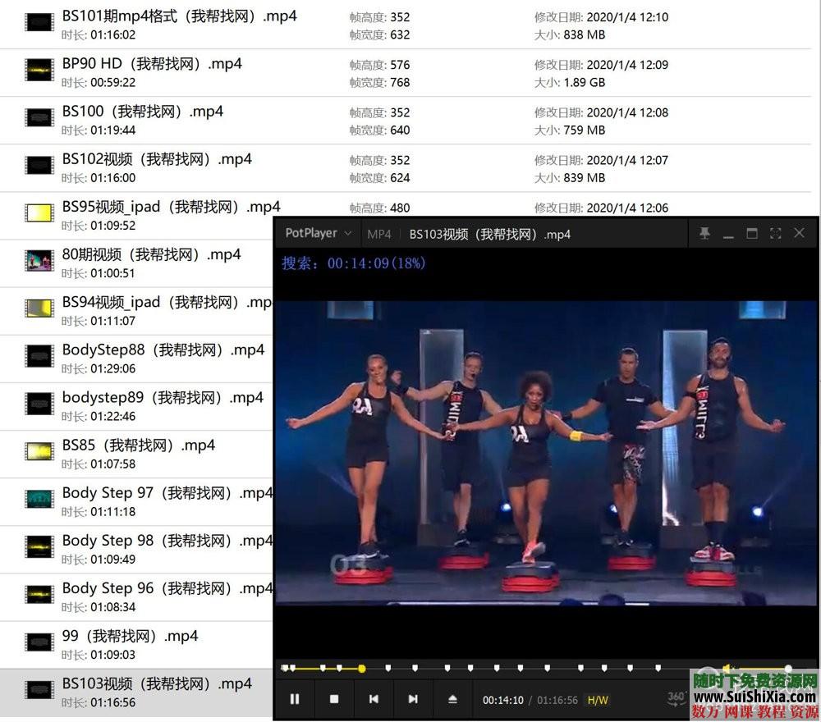Click the 80期视频 thumbnail icon

click(39, 261)
